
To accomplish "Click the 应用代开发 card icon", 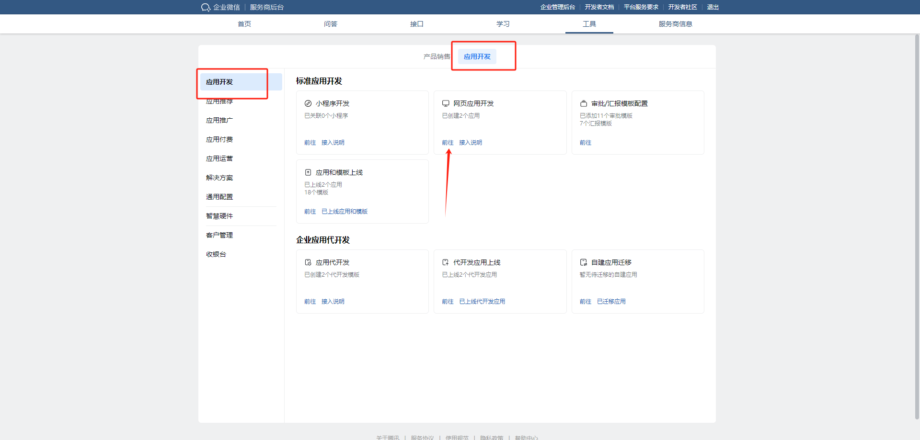I will [308, 262].
